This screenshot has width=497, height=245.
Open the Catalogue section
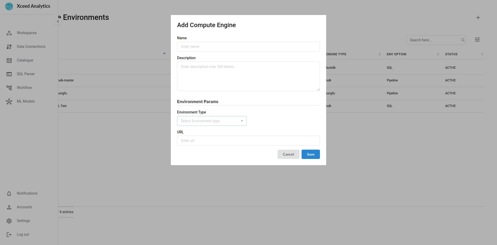pyautogui.click(x=25, y=60)
